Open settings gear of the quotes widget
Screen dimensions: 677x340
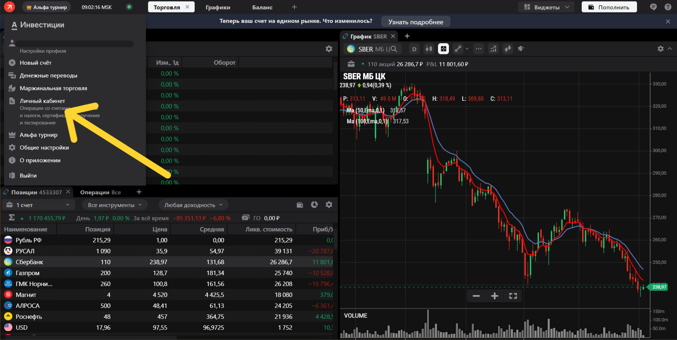(x=329, y=49)
